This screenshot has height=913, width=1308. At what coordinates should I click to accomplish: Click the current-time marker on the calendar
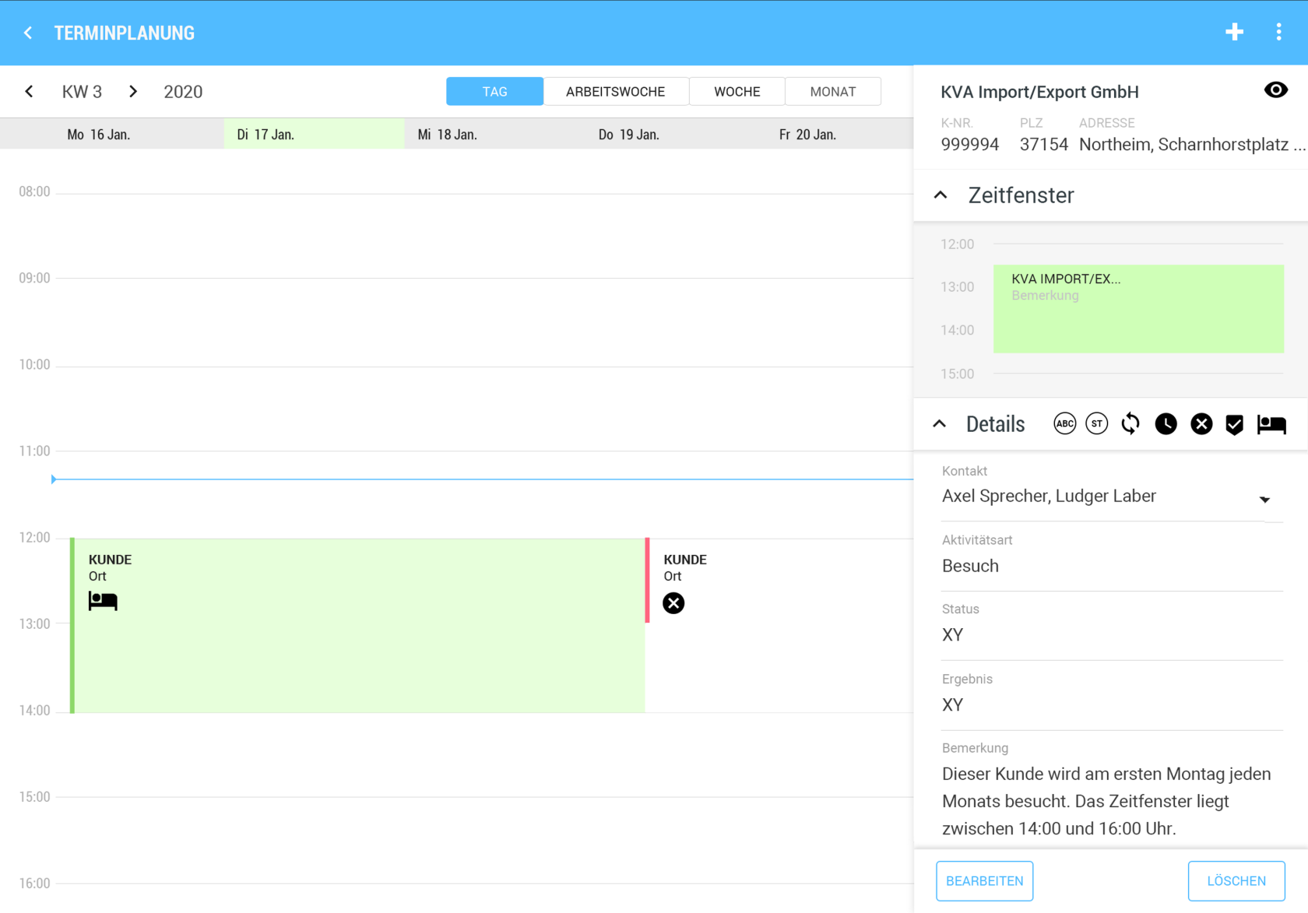click(x=54, y=479)
